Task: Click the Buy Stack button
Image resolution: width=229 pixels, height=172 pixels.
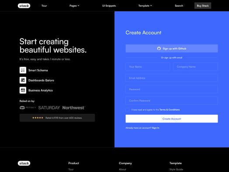Action: point(203,6)
